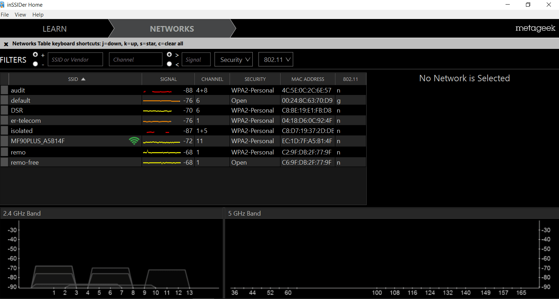559x299 pixels.
Task: Click the 5 GHz Band panel title
Action: [244, 214]
